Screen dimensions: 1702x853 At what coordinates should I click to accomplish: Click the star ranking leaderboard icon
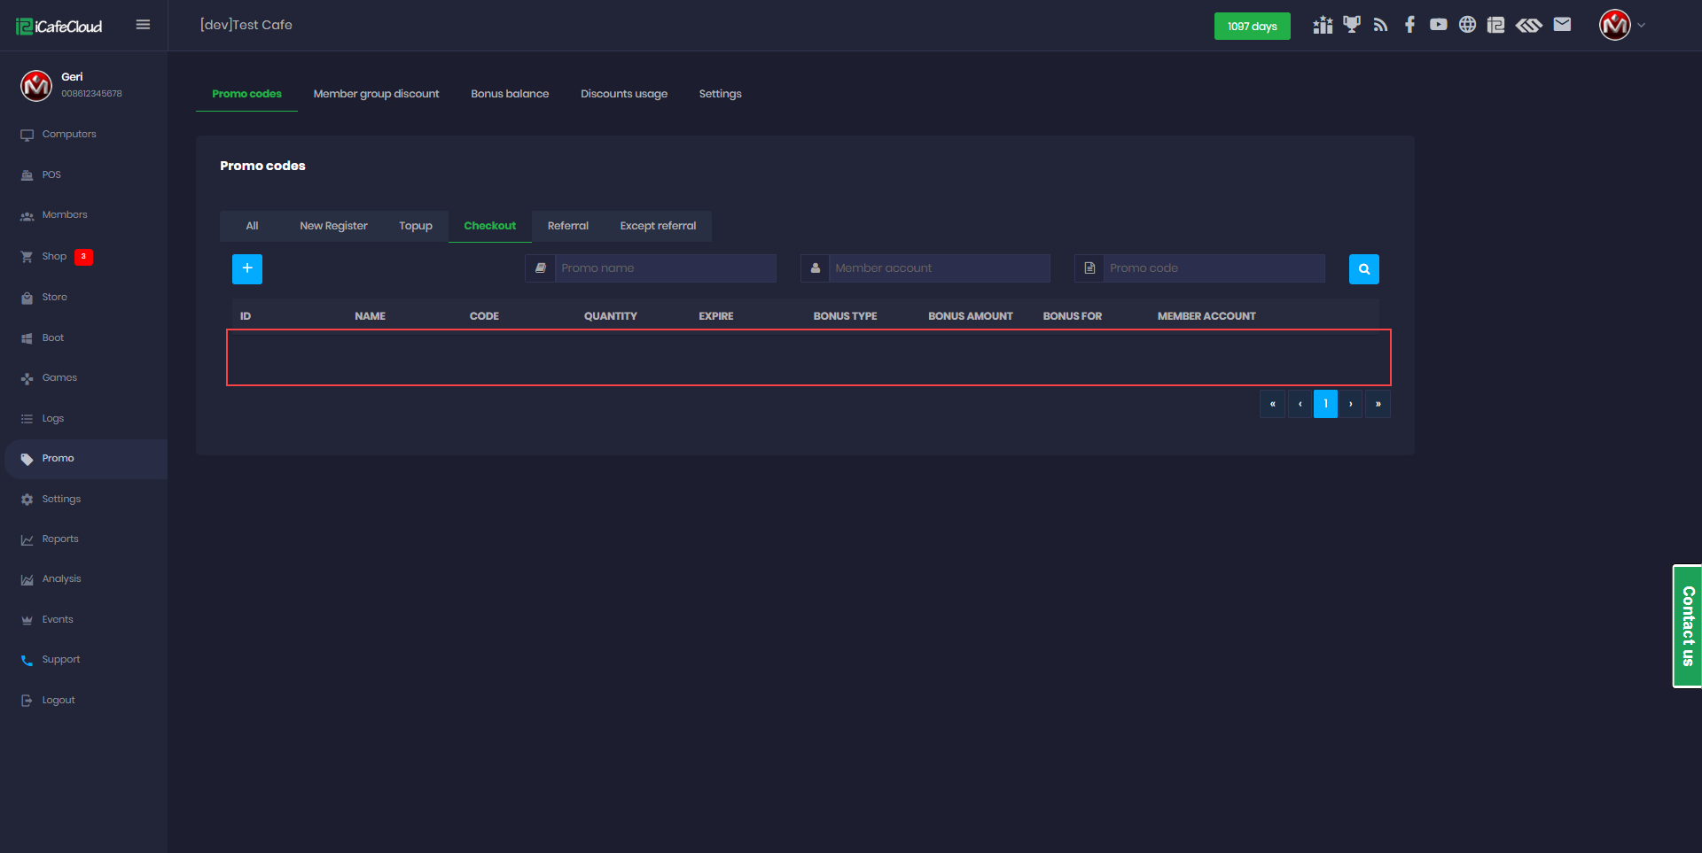tap(1323, 25)
